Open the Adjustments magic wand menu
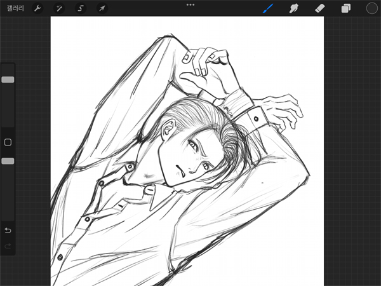The image size is (381, 286). tap(59, 8)
